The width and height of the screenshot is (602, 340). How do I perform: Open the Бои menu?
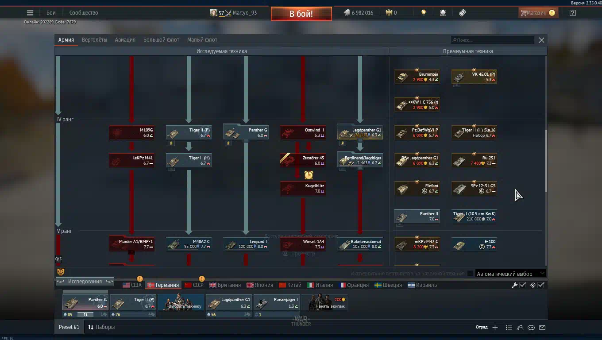51,13
